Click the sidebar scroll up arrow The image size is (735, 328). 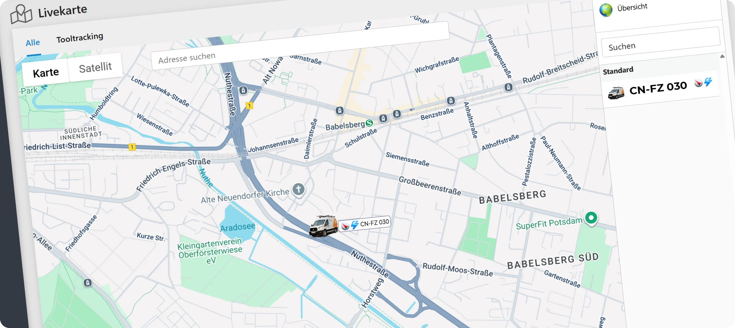coord(722,56)
